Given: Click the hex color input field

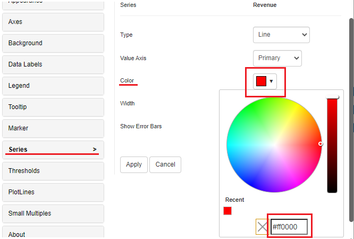Looking at the screenshot, I should pyautogui.click(x=289, y=227).
